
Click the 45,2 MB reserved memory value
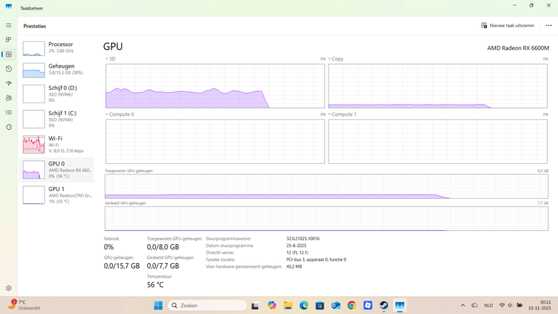tap(294, 267)
